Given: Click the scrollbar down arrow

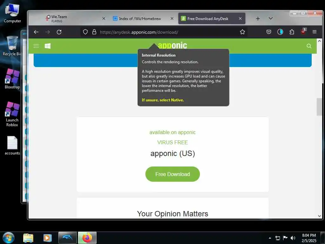Looking at the screenshot, I should pos(319,216).
